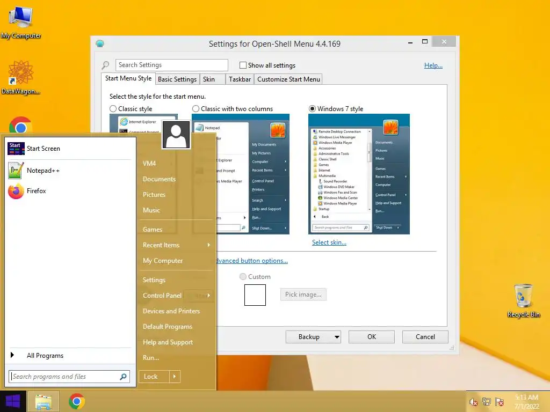Open the Select skin... link
Image resolution: width=550 pixels, height=412 pixels.
(x=329, y=242)
